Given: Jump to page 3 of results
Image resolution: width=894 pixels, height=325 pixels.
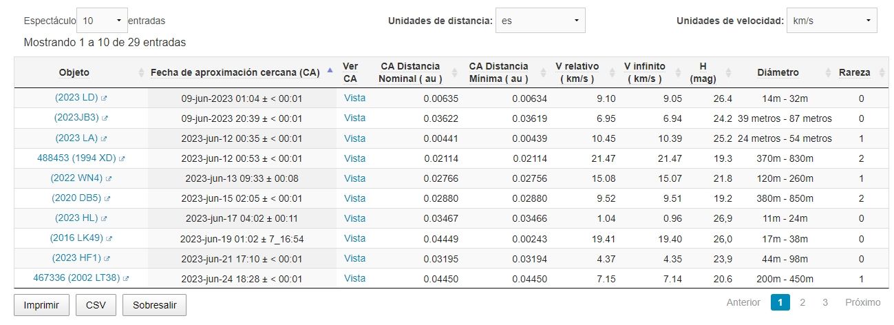Looking at the screenshot, I should (x=825, y=302).
